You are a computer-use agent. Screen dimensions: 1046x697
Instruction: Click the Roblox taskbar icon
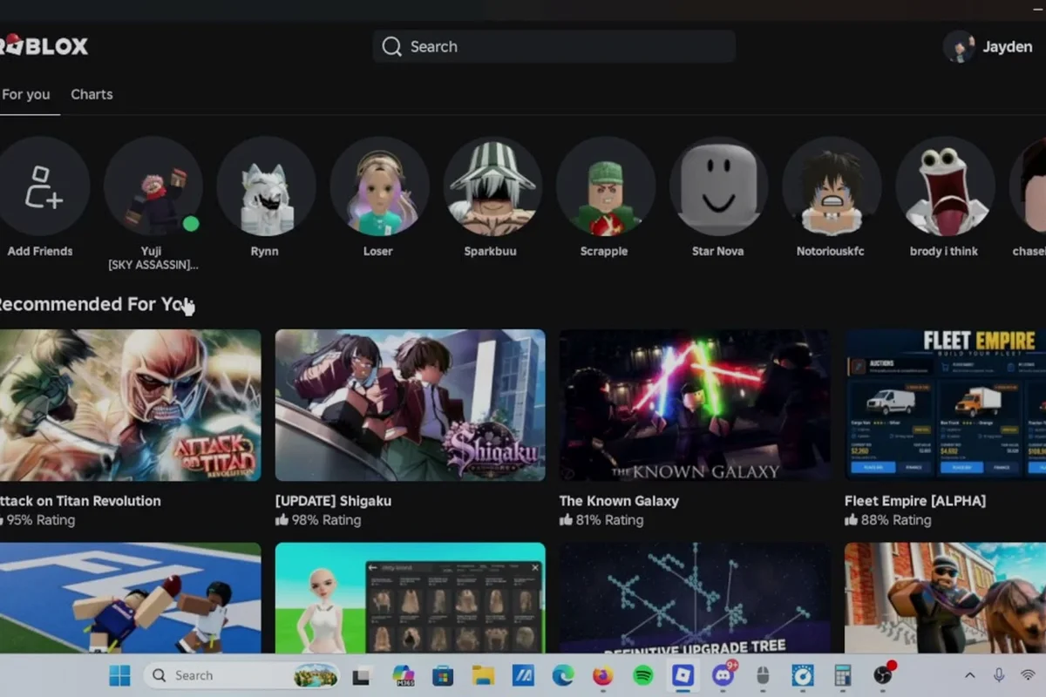pyautogui.click(x=683, y=675)
